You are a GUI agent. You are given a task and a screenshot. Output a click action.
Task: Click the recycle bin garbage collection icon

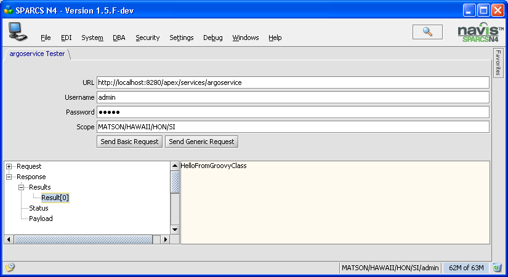(498, 268)
